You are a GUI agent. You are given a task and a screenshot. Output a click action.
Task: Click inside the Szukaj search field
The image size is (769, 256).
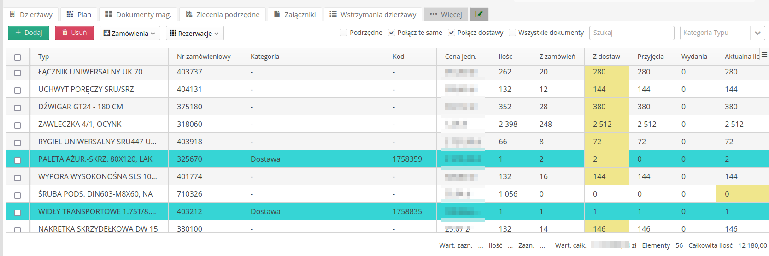click(631, 33)
